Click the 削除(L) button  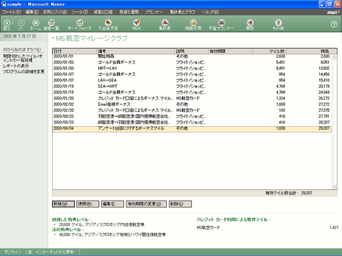pos(180,204)
